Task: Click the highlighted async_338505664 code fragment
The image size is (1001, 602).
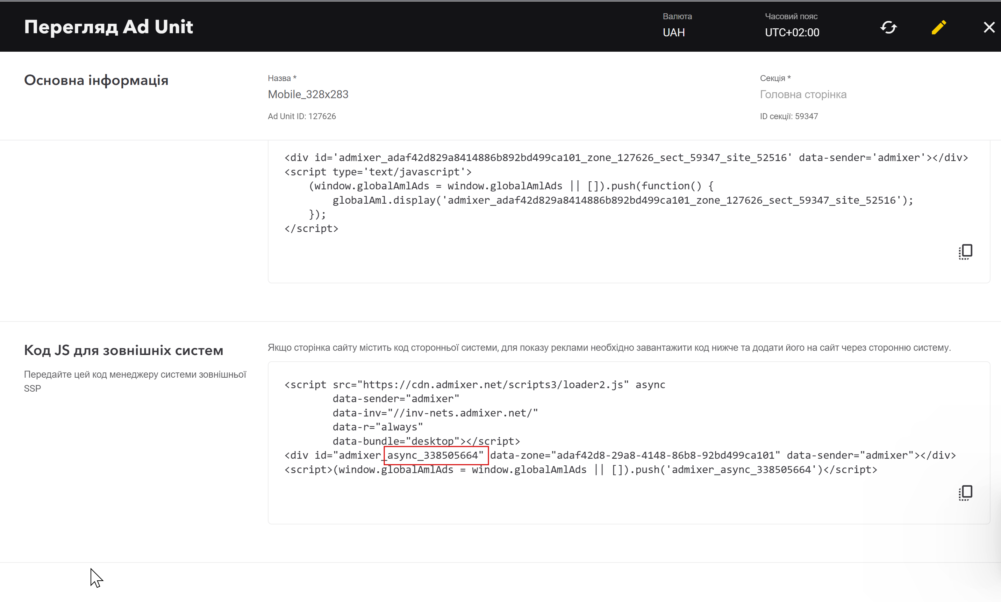Action: point(436,455)
